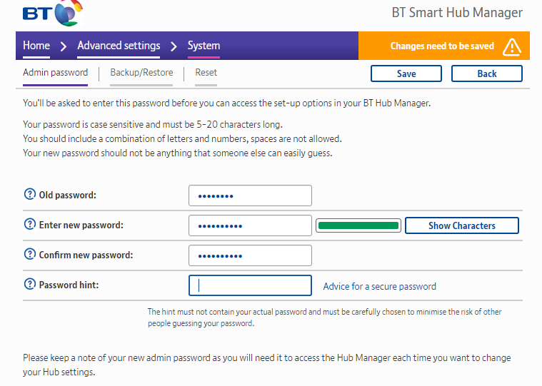
Task: Switch to the Backup/Restore tab
Action: [141, 73]
